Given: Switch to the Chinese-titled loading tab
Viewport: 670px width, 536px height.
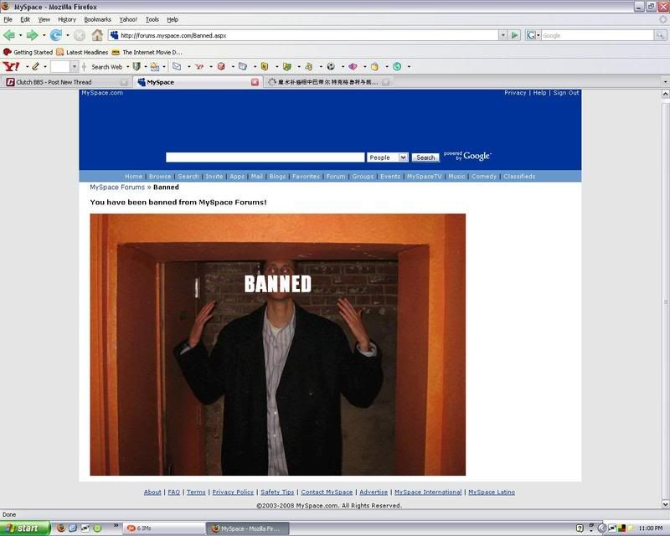Looking at the screenshot, I should (328, 82).
